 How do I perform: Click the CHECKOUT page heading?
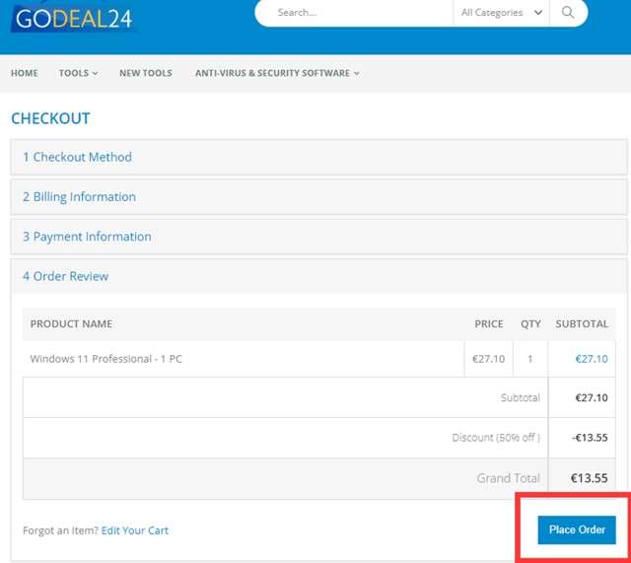pyautogui.click(x=50, y=118)
